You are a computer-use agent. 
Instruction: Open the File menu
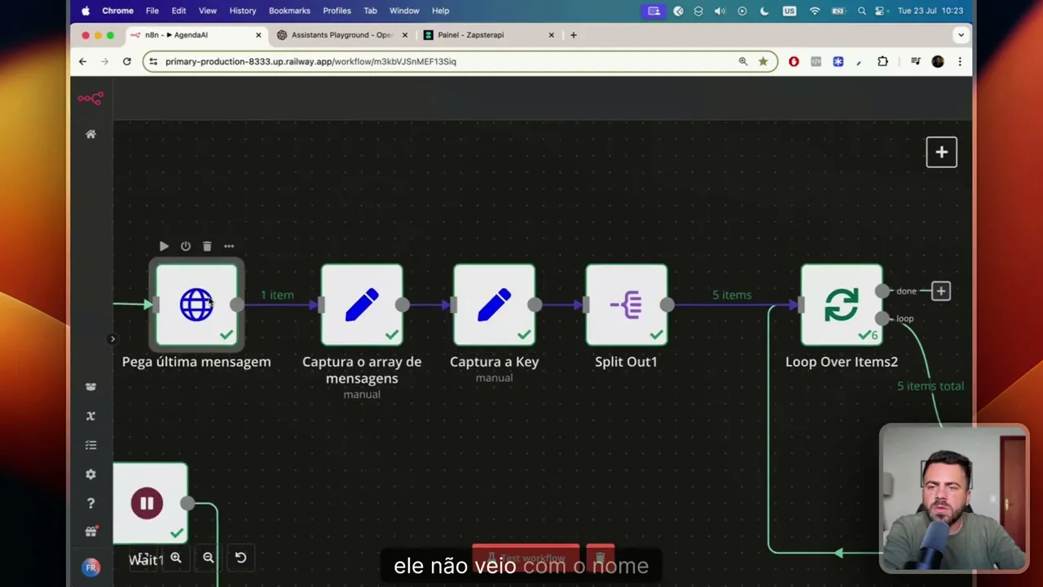coord(152,11)
